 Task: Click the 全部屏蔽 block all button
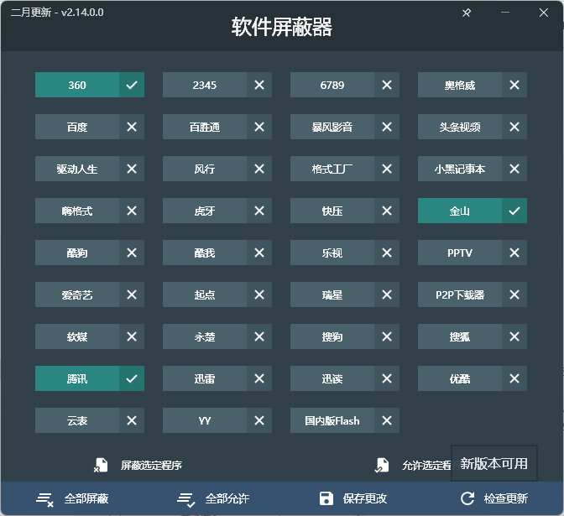[x=72, y=498]
